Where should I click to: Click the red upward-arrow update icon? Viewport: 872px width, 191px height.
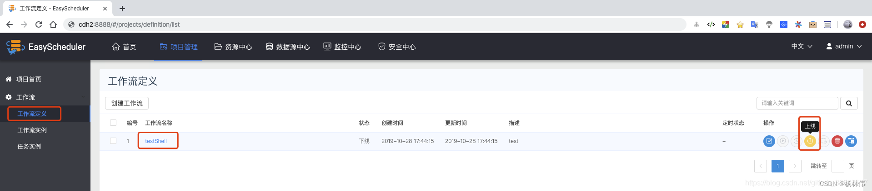point(862,24)
